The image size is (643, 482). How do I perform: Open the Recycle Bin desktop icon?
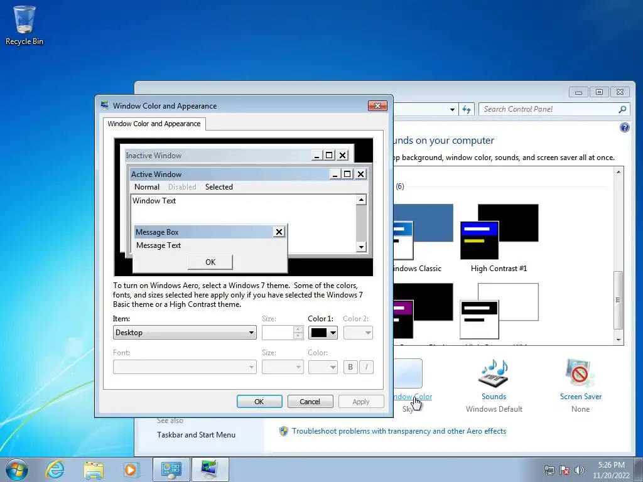(24, 25)
